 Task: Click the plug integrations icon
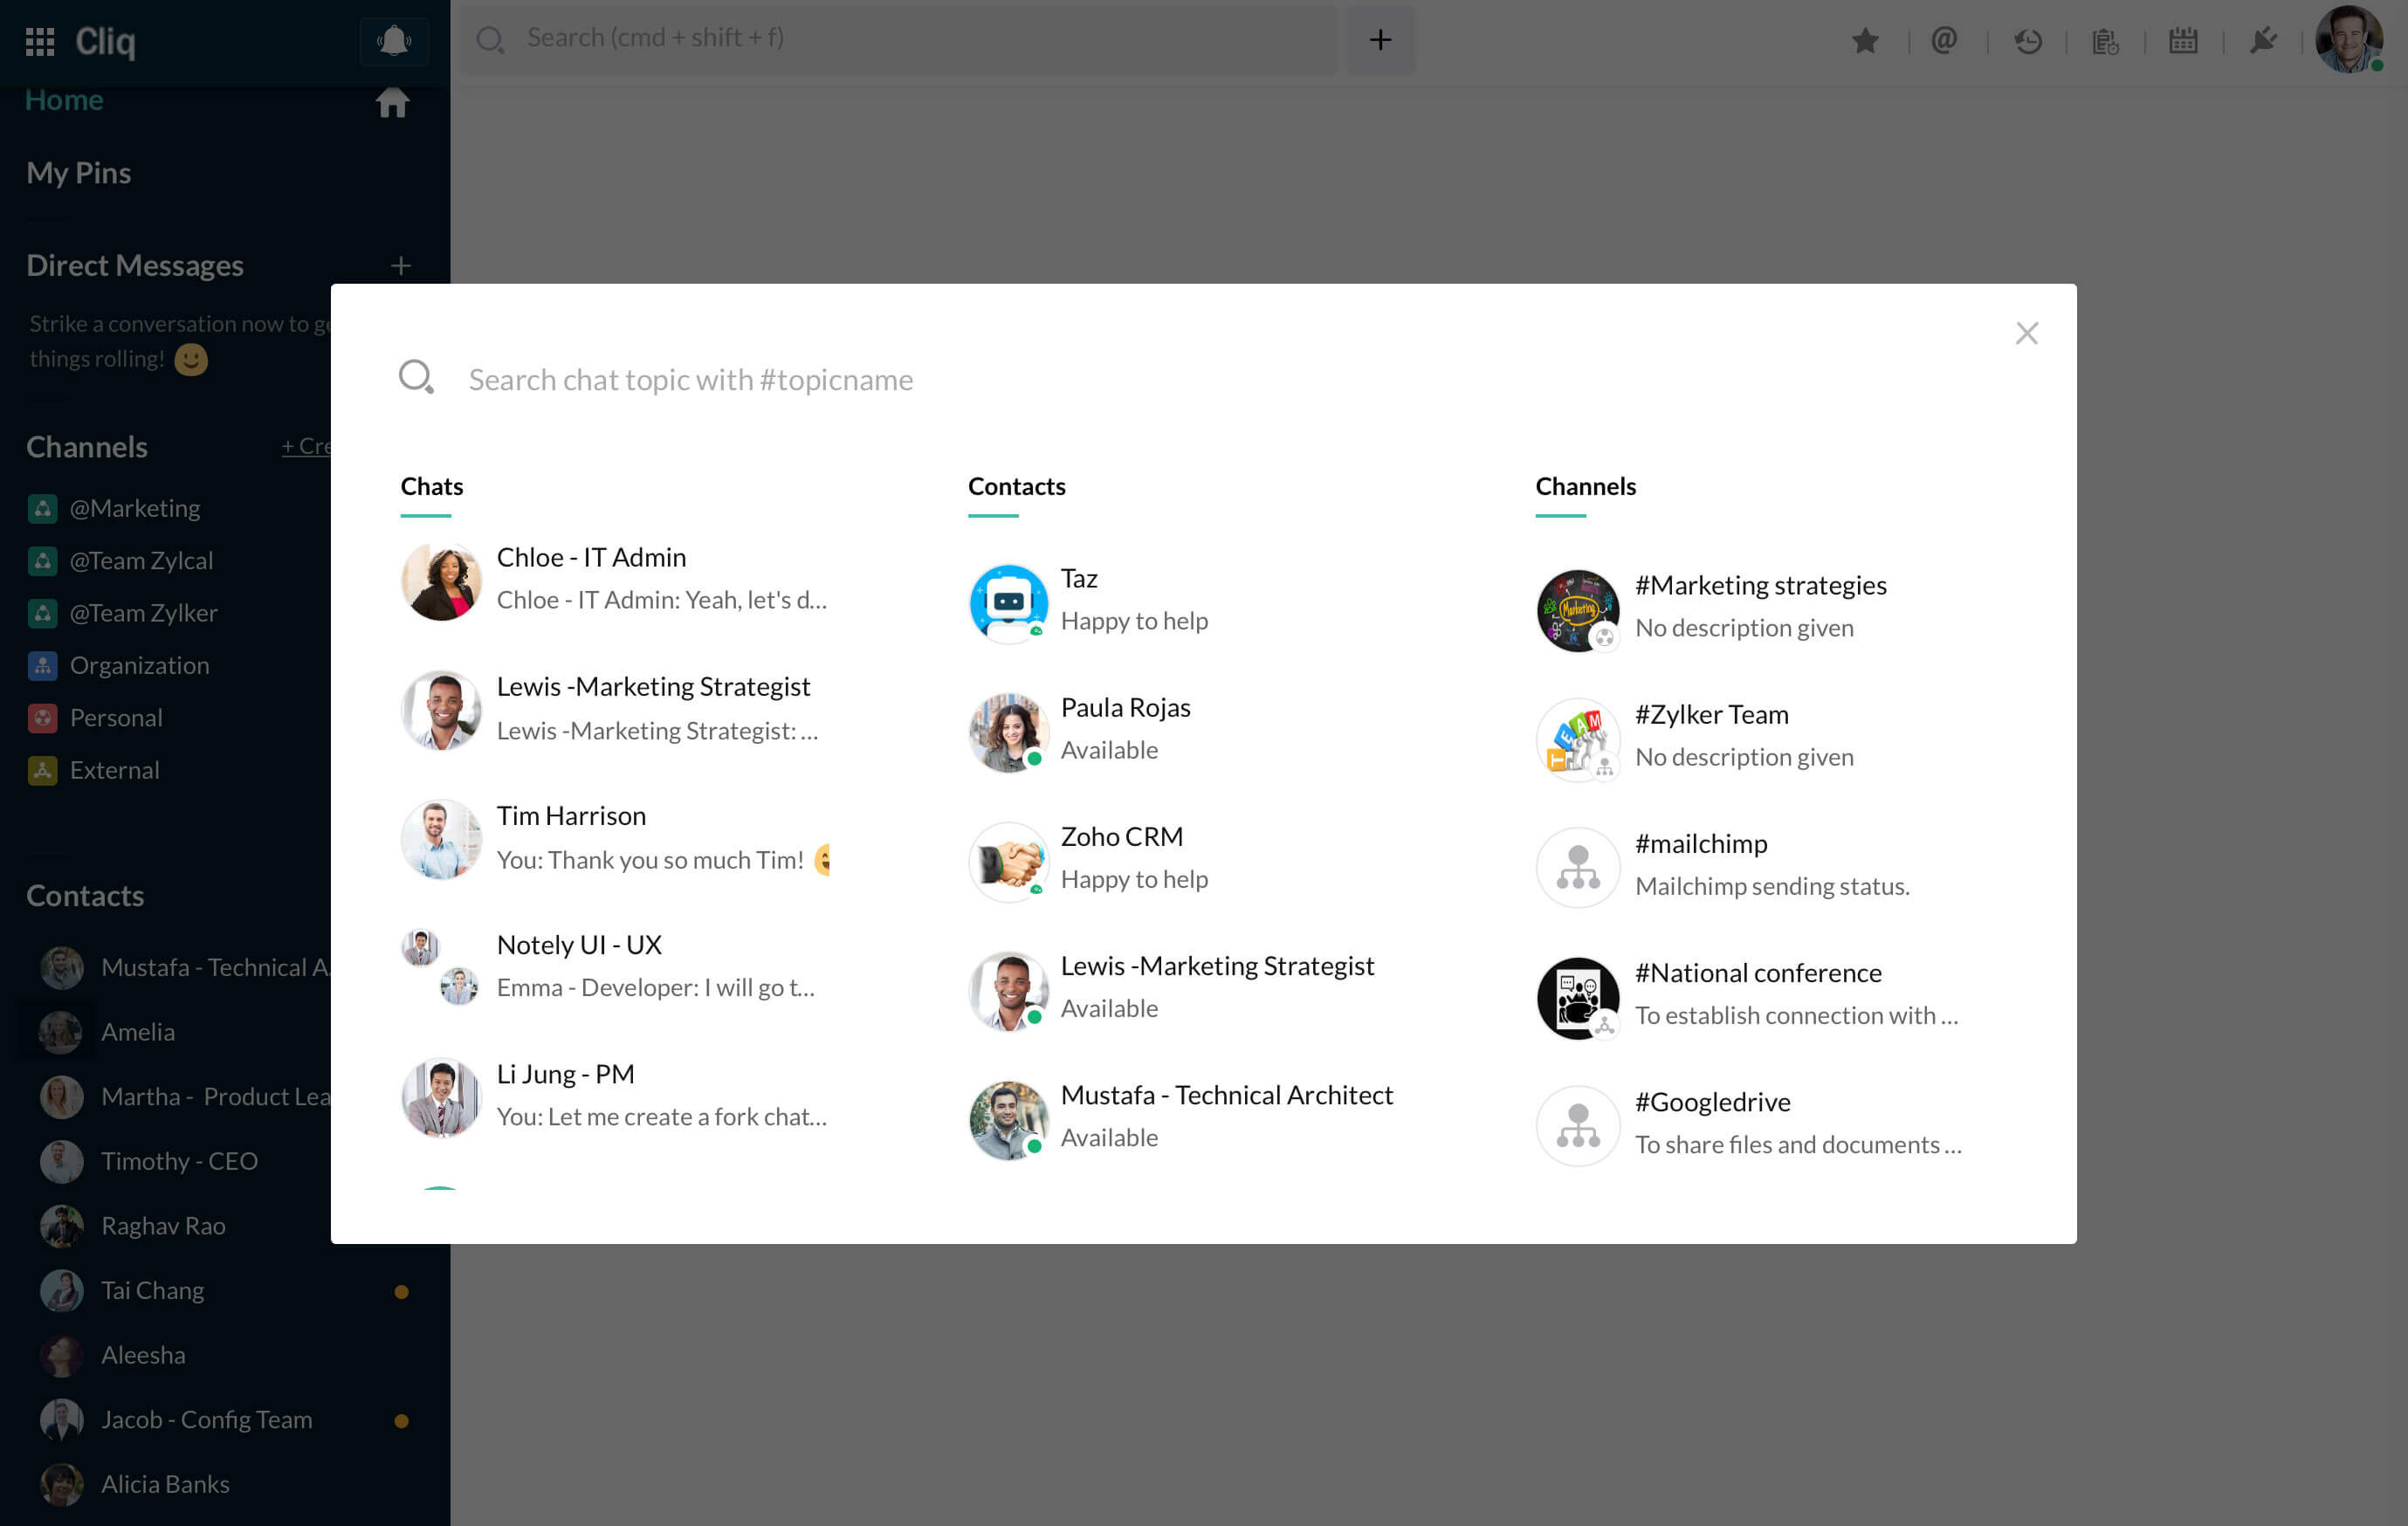pos(2262,41)
